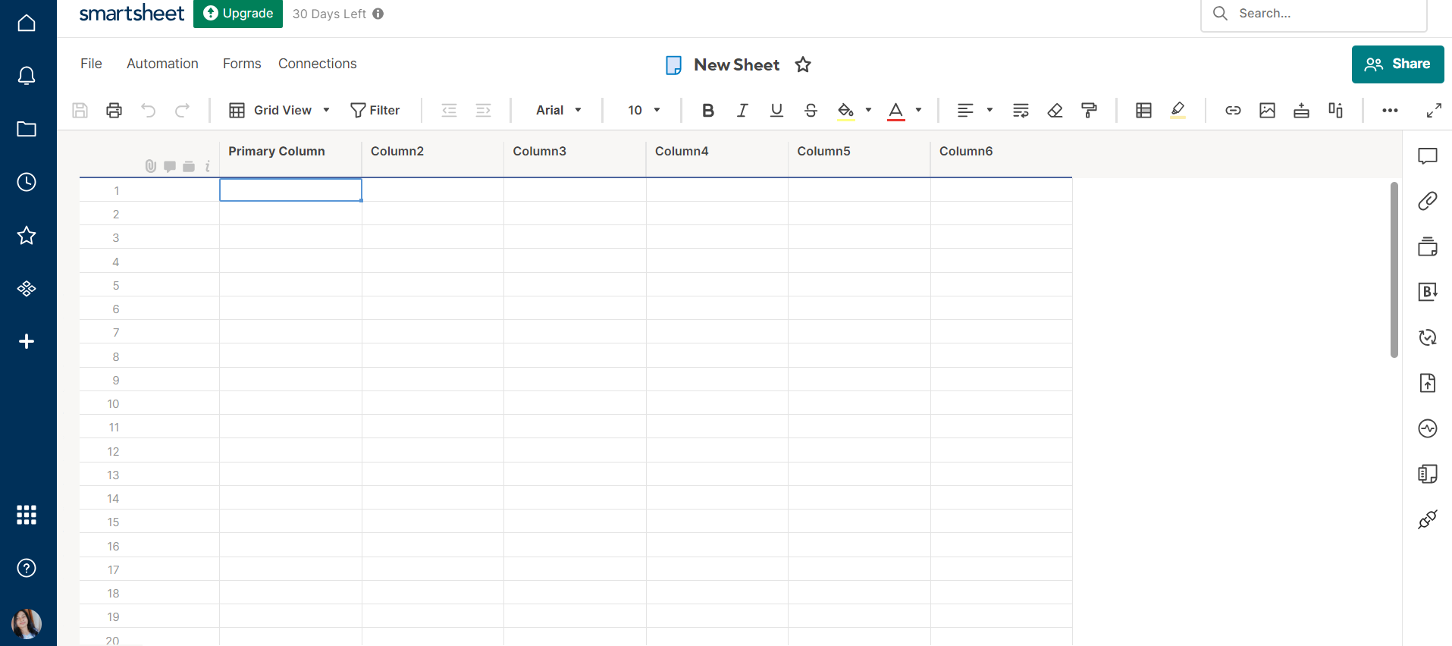Click the Insert Hyperlink icon
The image size is (1452, 646).
pos(1233,111)
